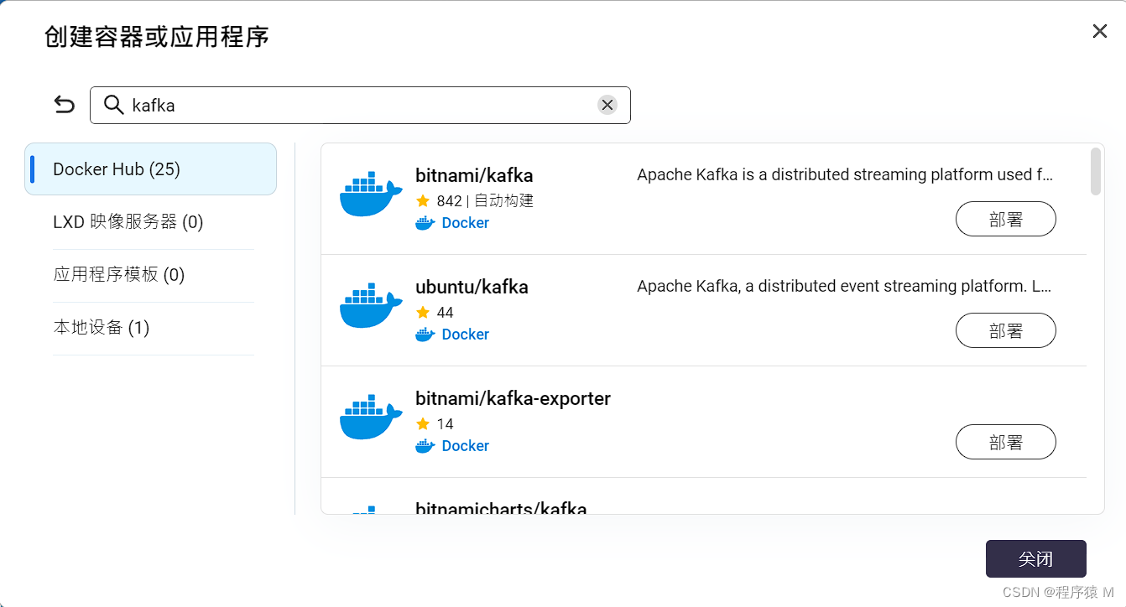Click small Docker icon under bitnami/kafka
This screenshot has height=607, width=1126.
tap(425, 223)
